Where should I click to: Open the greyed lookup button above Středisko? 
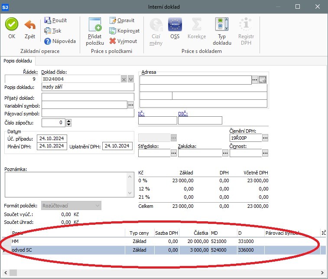(x=174, y=138)
